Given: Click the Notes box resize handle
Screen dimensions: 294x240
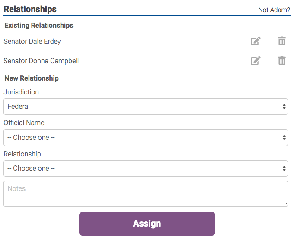Looking at the screenshot, I should coord(285,204).
